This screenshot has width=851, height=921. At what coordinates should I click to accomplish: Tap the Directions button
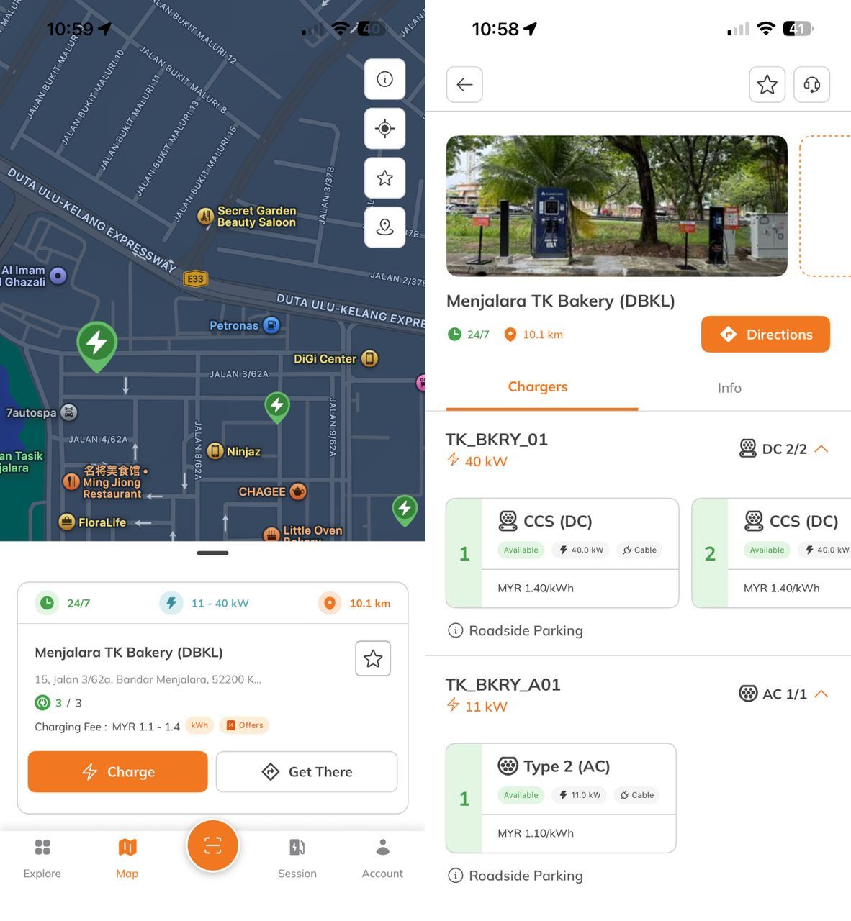[x=765, y=335]
